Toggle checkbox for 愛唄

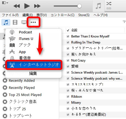(68, 66)
